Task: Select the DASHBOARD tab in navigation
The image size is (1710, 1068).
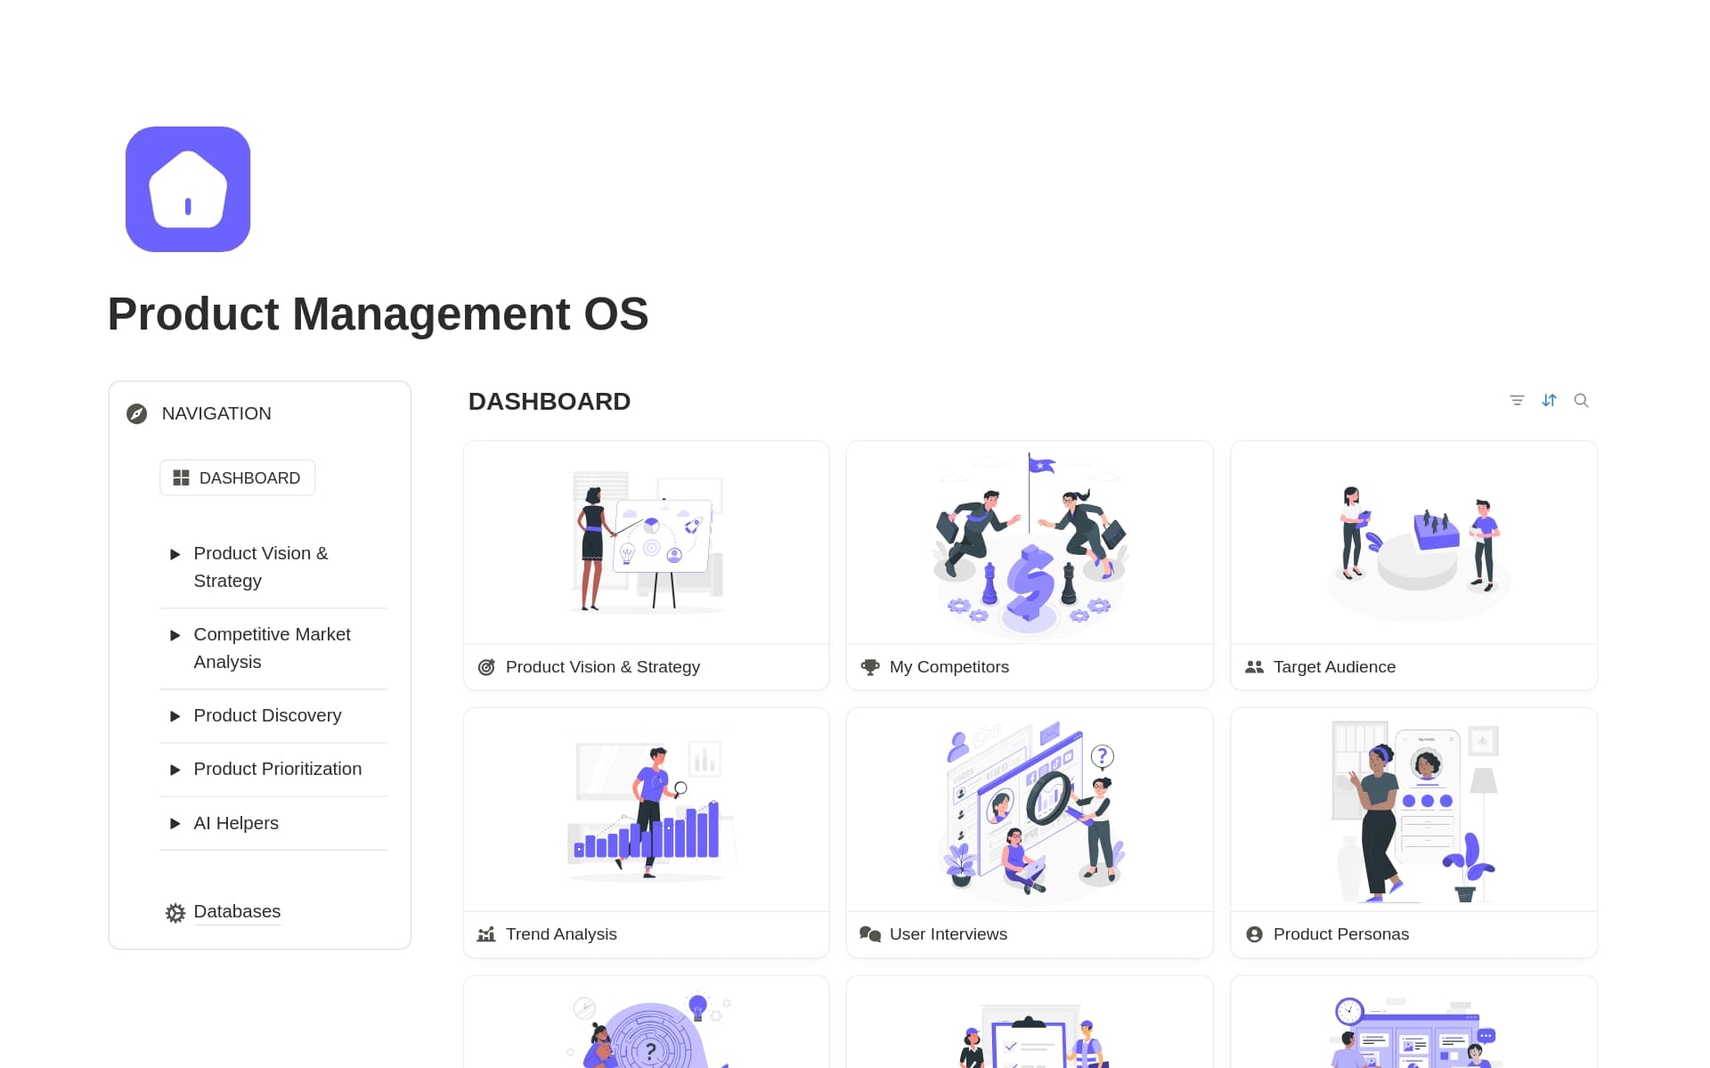Action: coord(238,478)
